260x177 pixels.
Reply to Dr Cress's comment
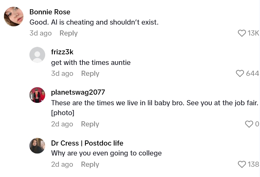[x=90, y=164]
